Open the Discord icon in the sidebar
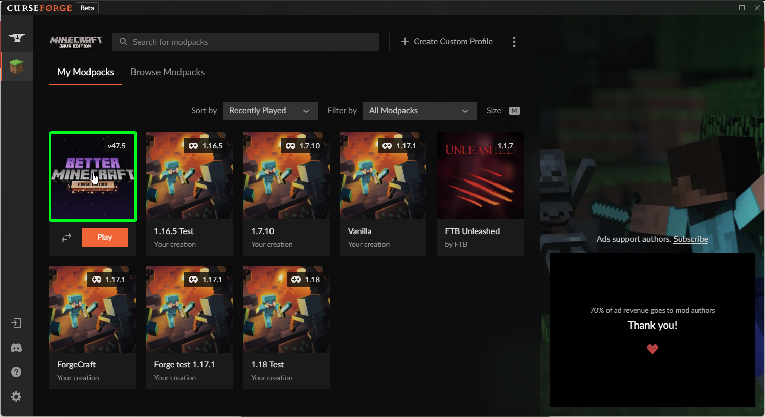Screen dimensions: 765x417 coord(16,348)
